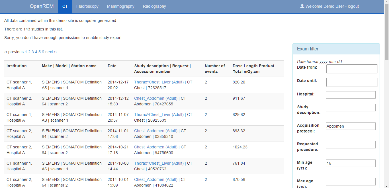Open page 2 of the study list

point(29,52)
